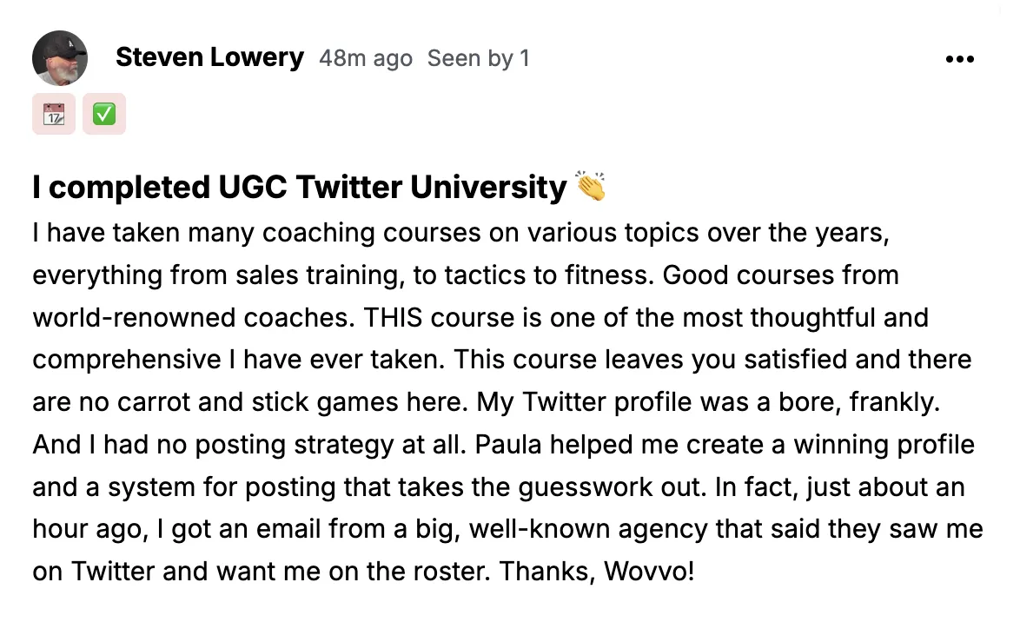Click the Steven Lowery author name
The height and width of the screenshot is (622, 1020).
(209, 57)
